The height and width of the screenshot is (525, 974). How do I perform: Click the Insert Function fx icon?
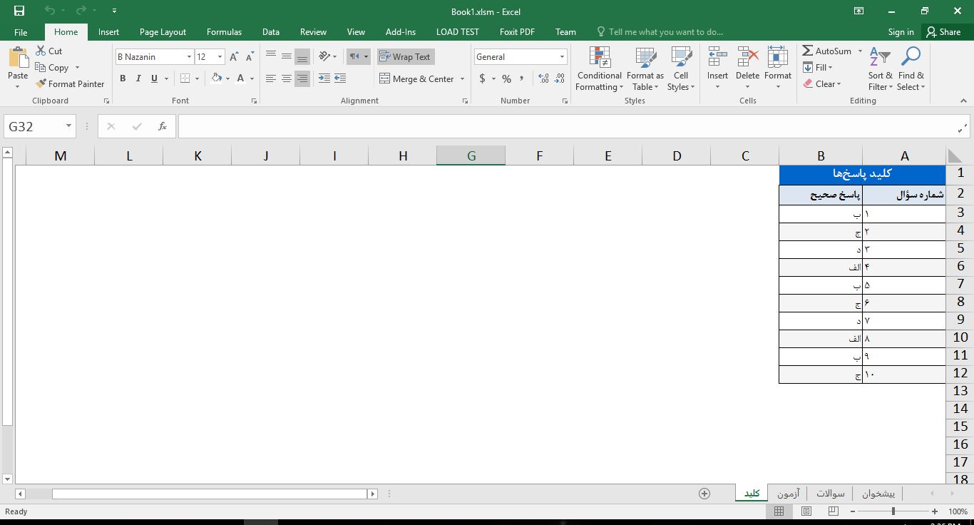pos(163,126)
